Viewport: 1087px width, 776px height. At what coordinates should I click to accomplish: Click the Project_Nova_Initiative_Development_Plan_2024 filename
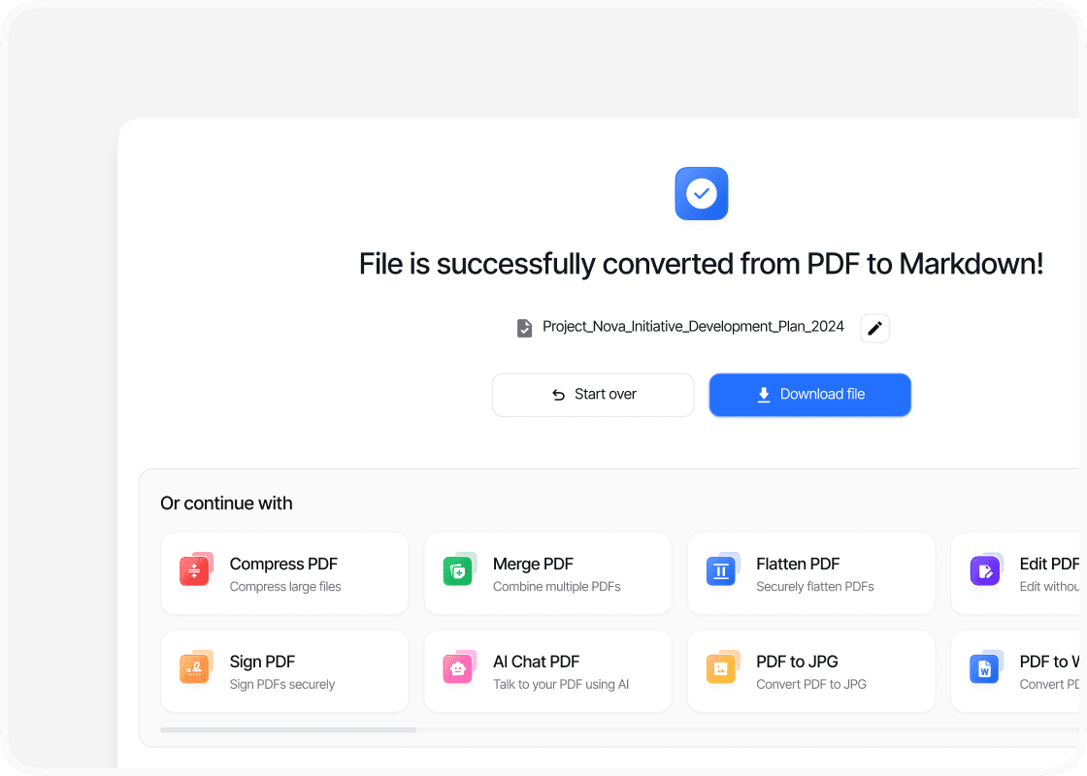pos(693,327)
